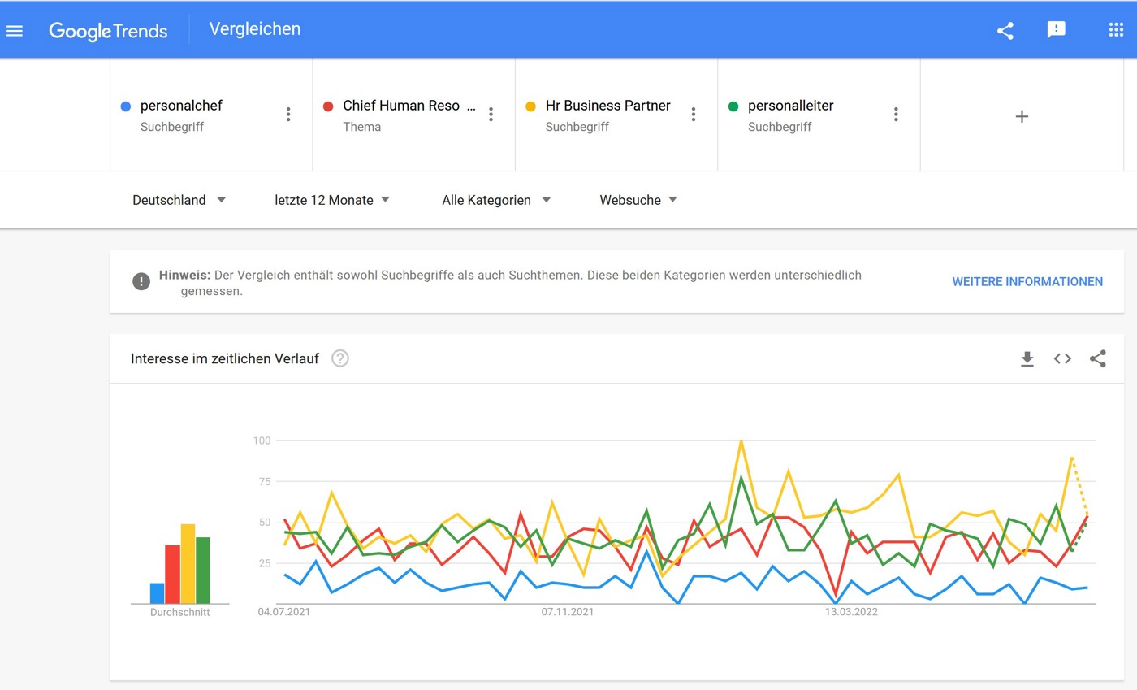The width and height of the screenshot is (1137, 690).
Task: Expand the Alle Kategorien dropdown
Action: point(497,200)
